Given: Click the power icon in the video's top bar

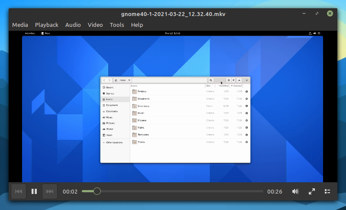Looking at the screenshot, I should (x=319, y=33).
